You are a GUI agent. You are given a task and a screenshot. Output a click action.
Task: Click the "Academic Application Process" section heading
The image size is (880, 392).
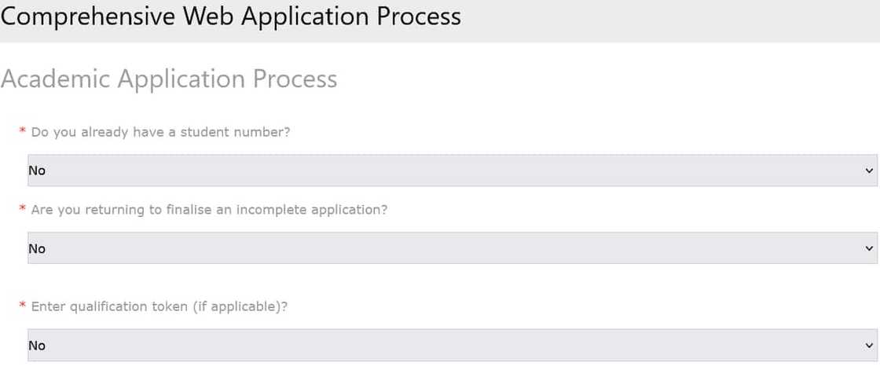(169, 79)
